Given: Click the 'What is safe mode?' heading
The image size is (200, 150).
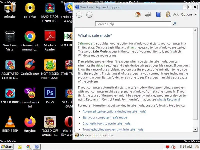Looking at the screenshot, I should coord(95,35).
